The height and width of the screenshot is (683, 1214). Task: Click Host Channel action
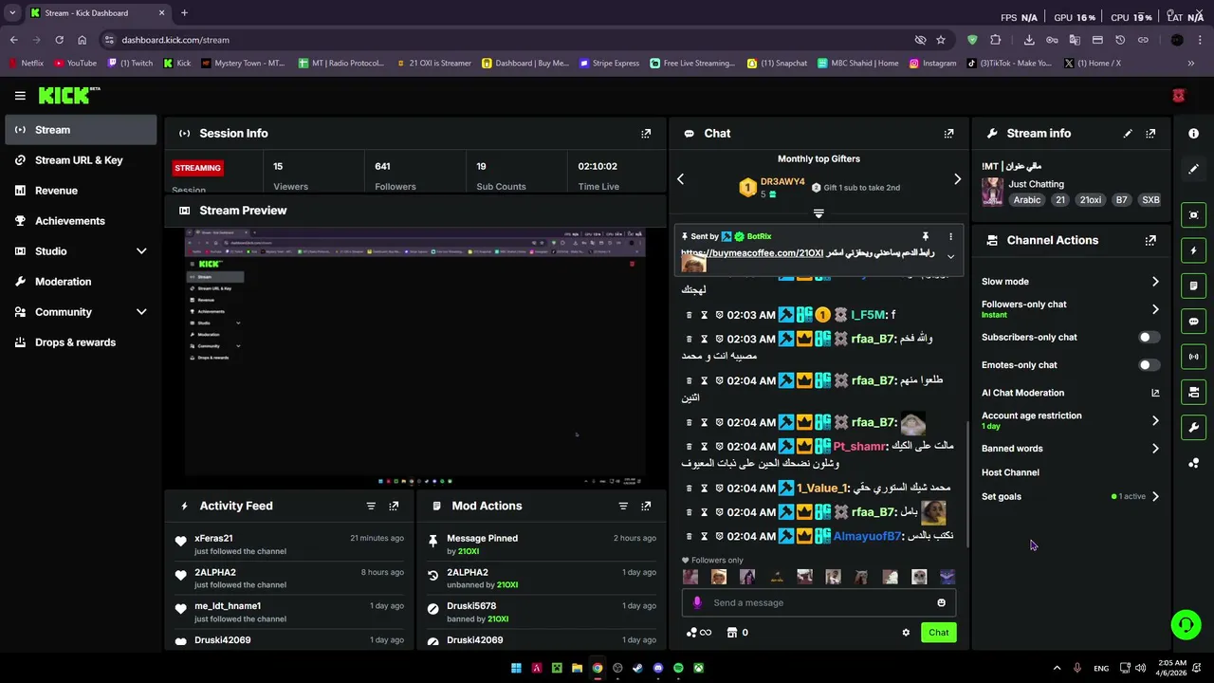tap(1010, 472)
